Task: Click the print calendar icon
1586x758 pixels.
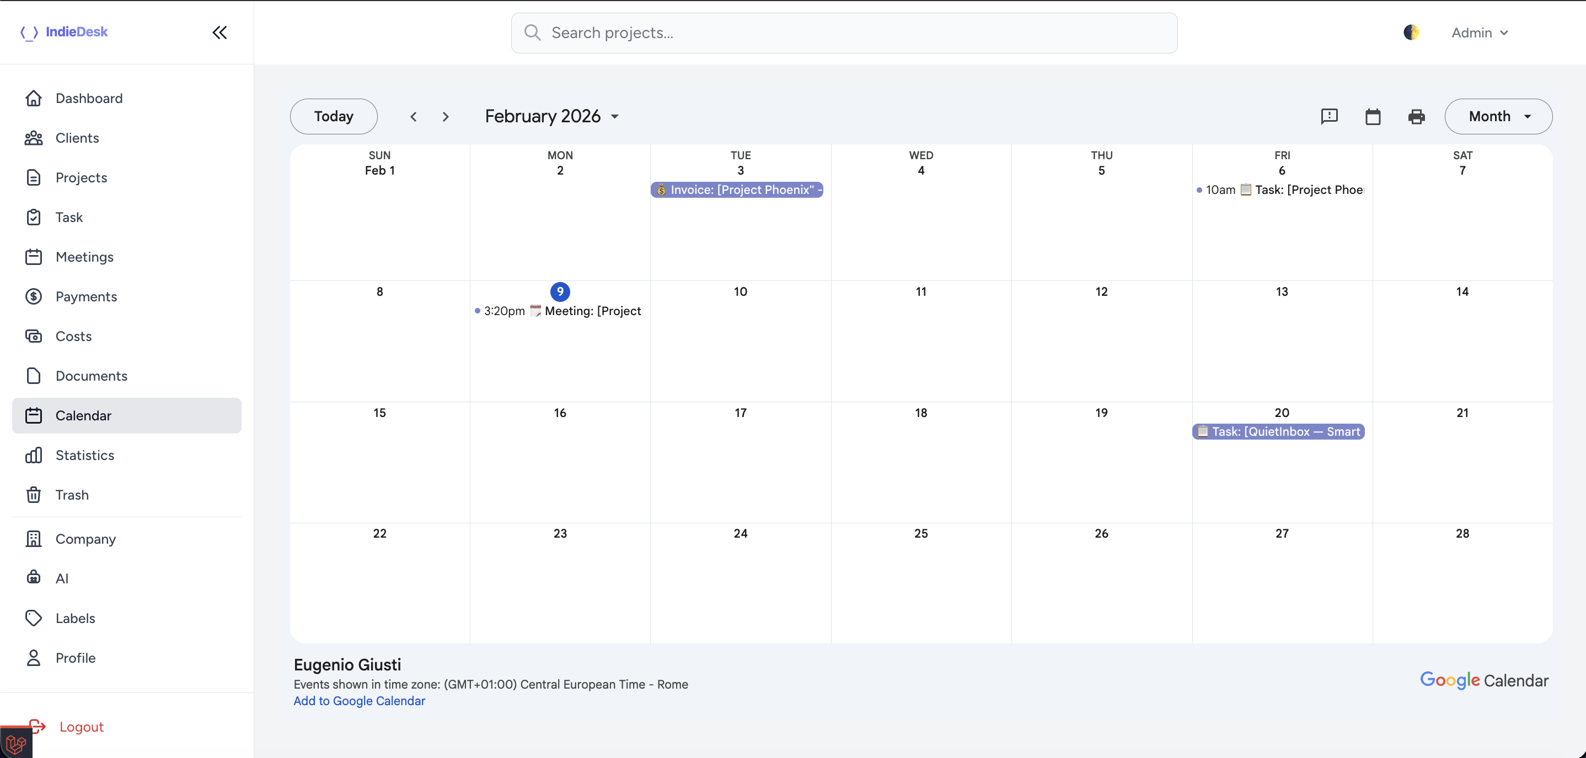Action: (1416, 116)
